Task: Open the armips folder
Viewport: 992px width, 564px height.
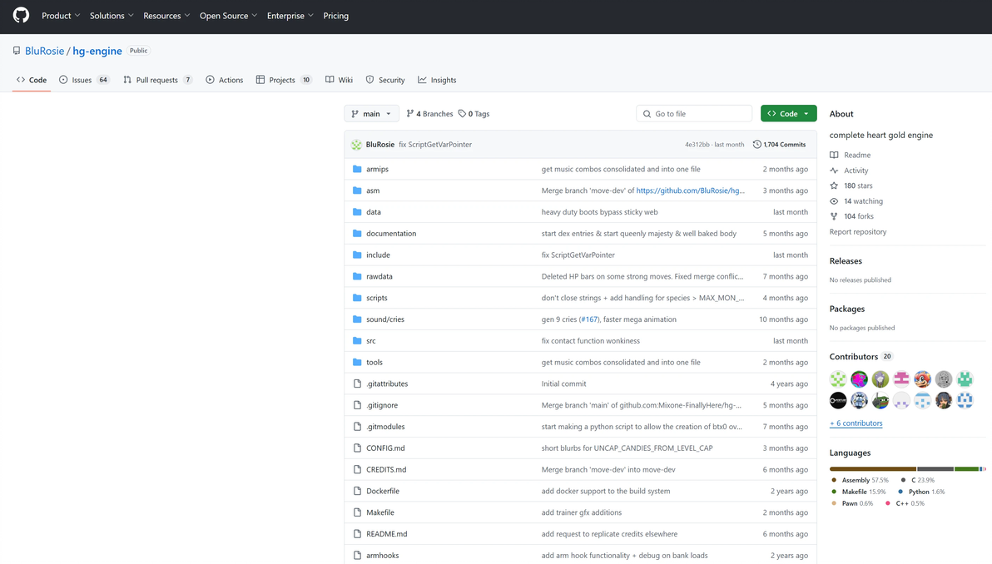Action: coord(377,169)
